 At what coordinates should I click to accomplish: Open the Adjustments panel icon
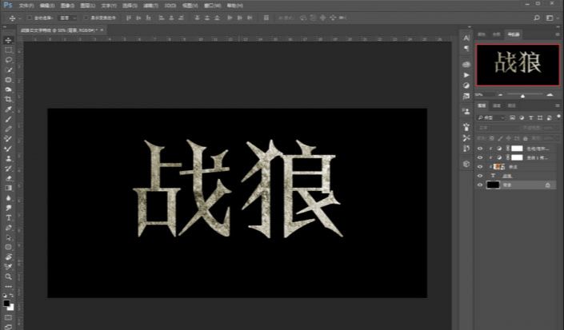tap(466, 85)
